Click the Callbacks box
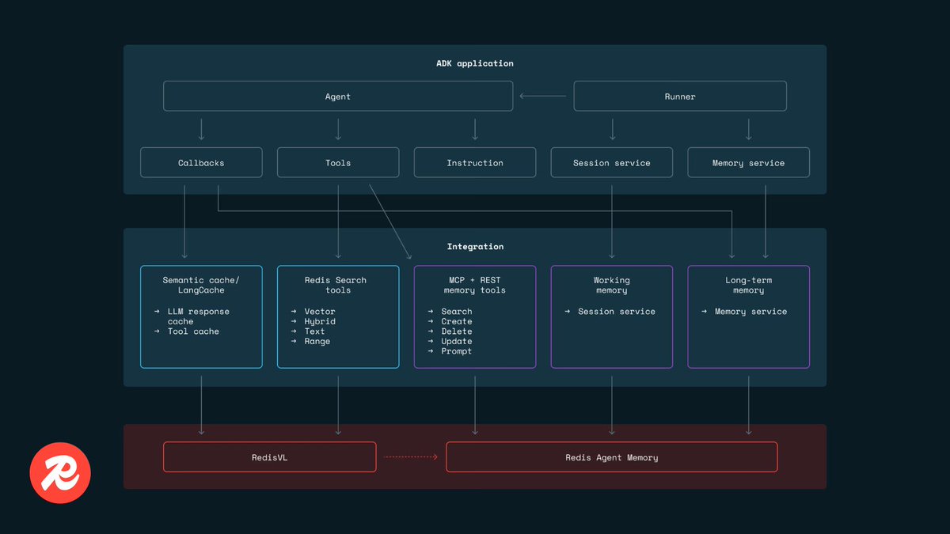The image size is (950, 534). [201, 163]
